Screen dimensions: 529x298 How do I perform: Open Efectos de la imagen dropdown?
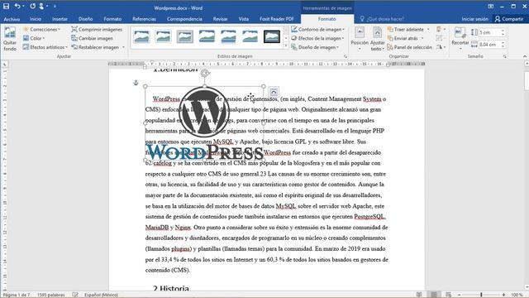pos(317,38)
